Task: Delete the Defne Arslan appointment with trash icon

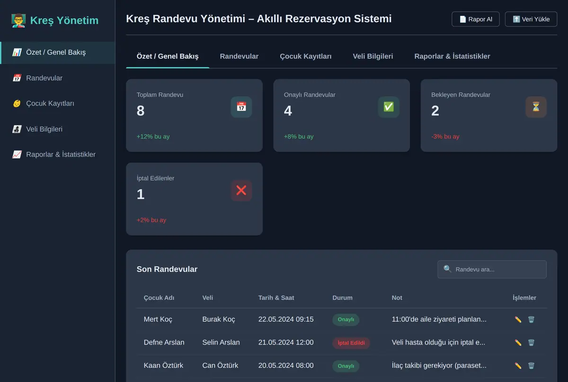Action: [531, 343]
